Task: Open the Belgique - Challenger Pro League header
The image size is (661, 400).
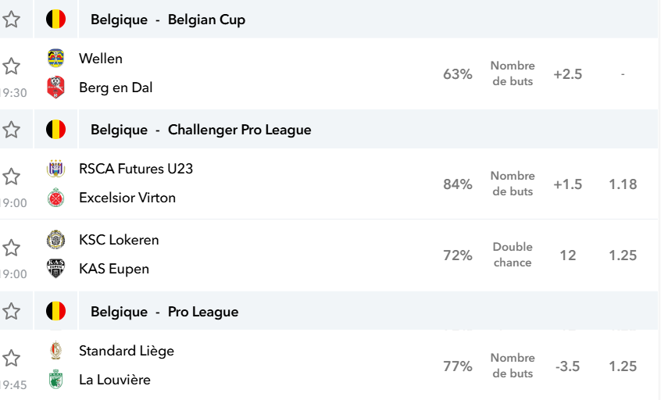Action: click(x=201, y=130)
